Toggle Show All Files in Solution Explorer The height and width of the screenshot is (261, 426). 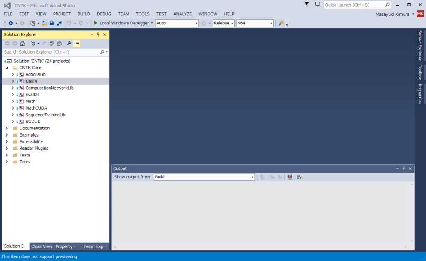click(59, 44)
